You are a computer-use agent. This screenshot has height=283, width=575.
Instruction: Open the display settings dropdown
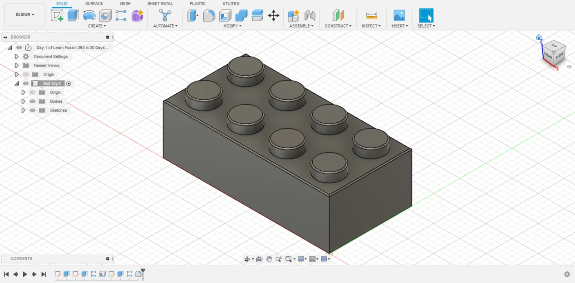[306, 259]
